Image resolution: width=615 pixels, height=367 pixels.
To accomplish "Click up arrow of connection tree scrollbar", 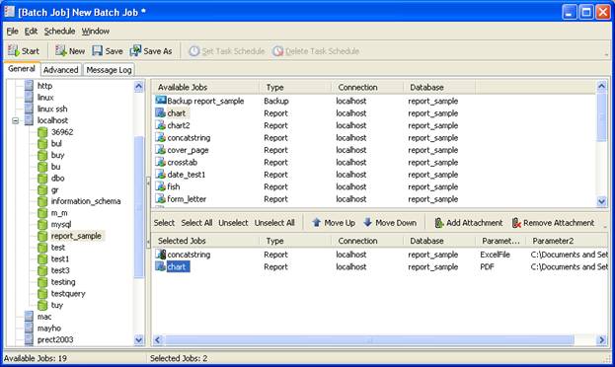I will click(139, 86).
